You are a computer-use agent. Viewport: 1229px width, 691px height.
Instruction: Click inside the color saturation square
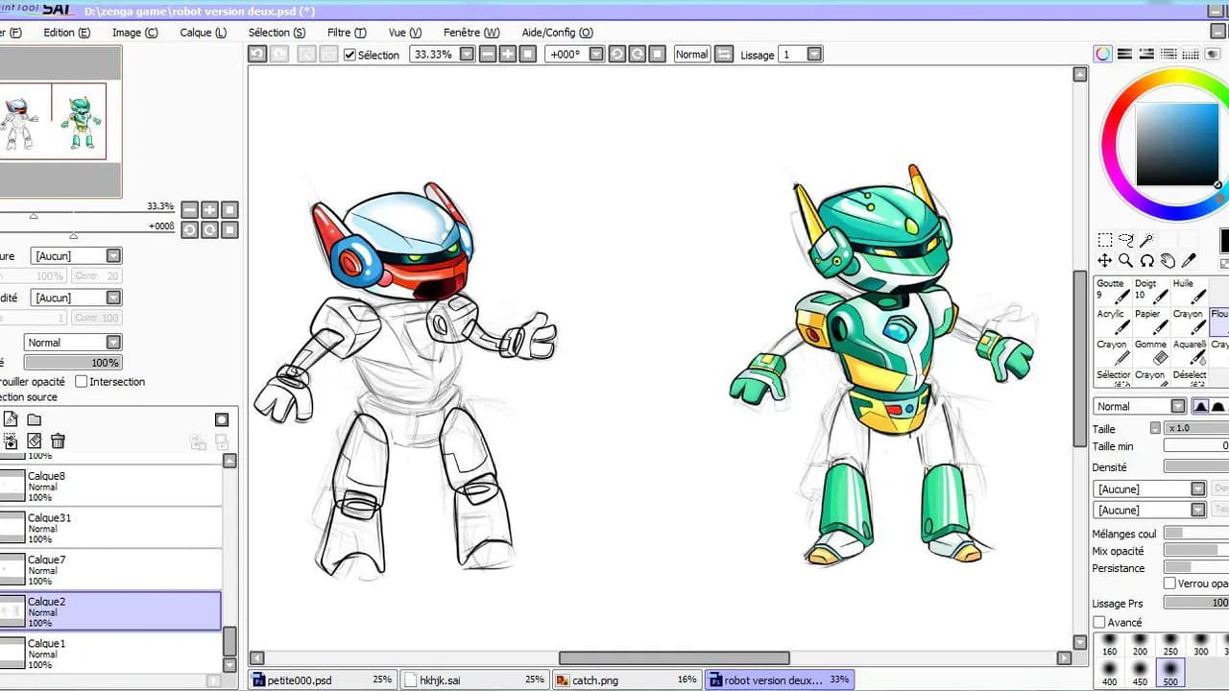1177,143
